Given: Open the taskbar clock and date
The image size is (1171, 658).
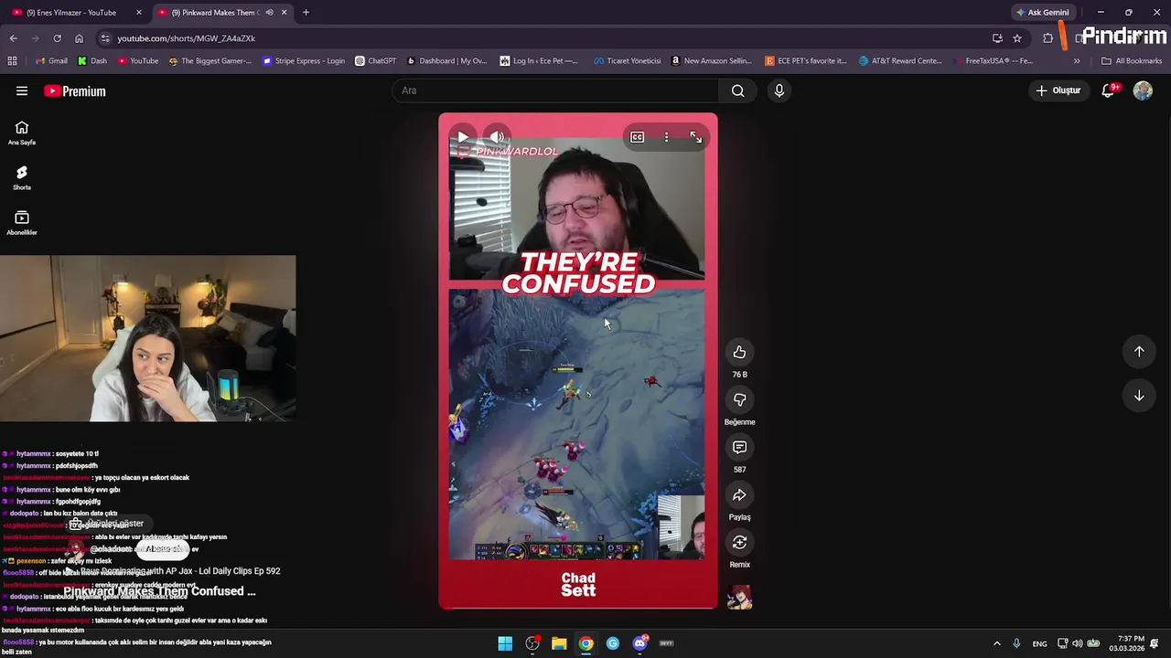Looking at the screenshot, I should click(x=1126, y=643).
